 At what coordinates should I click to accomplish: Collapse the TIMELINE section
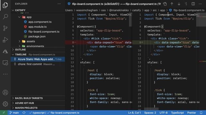point(38,55)
